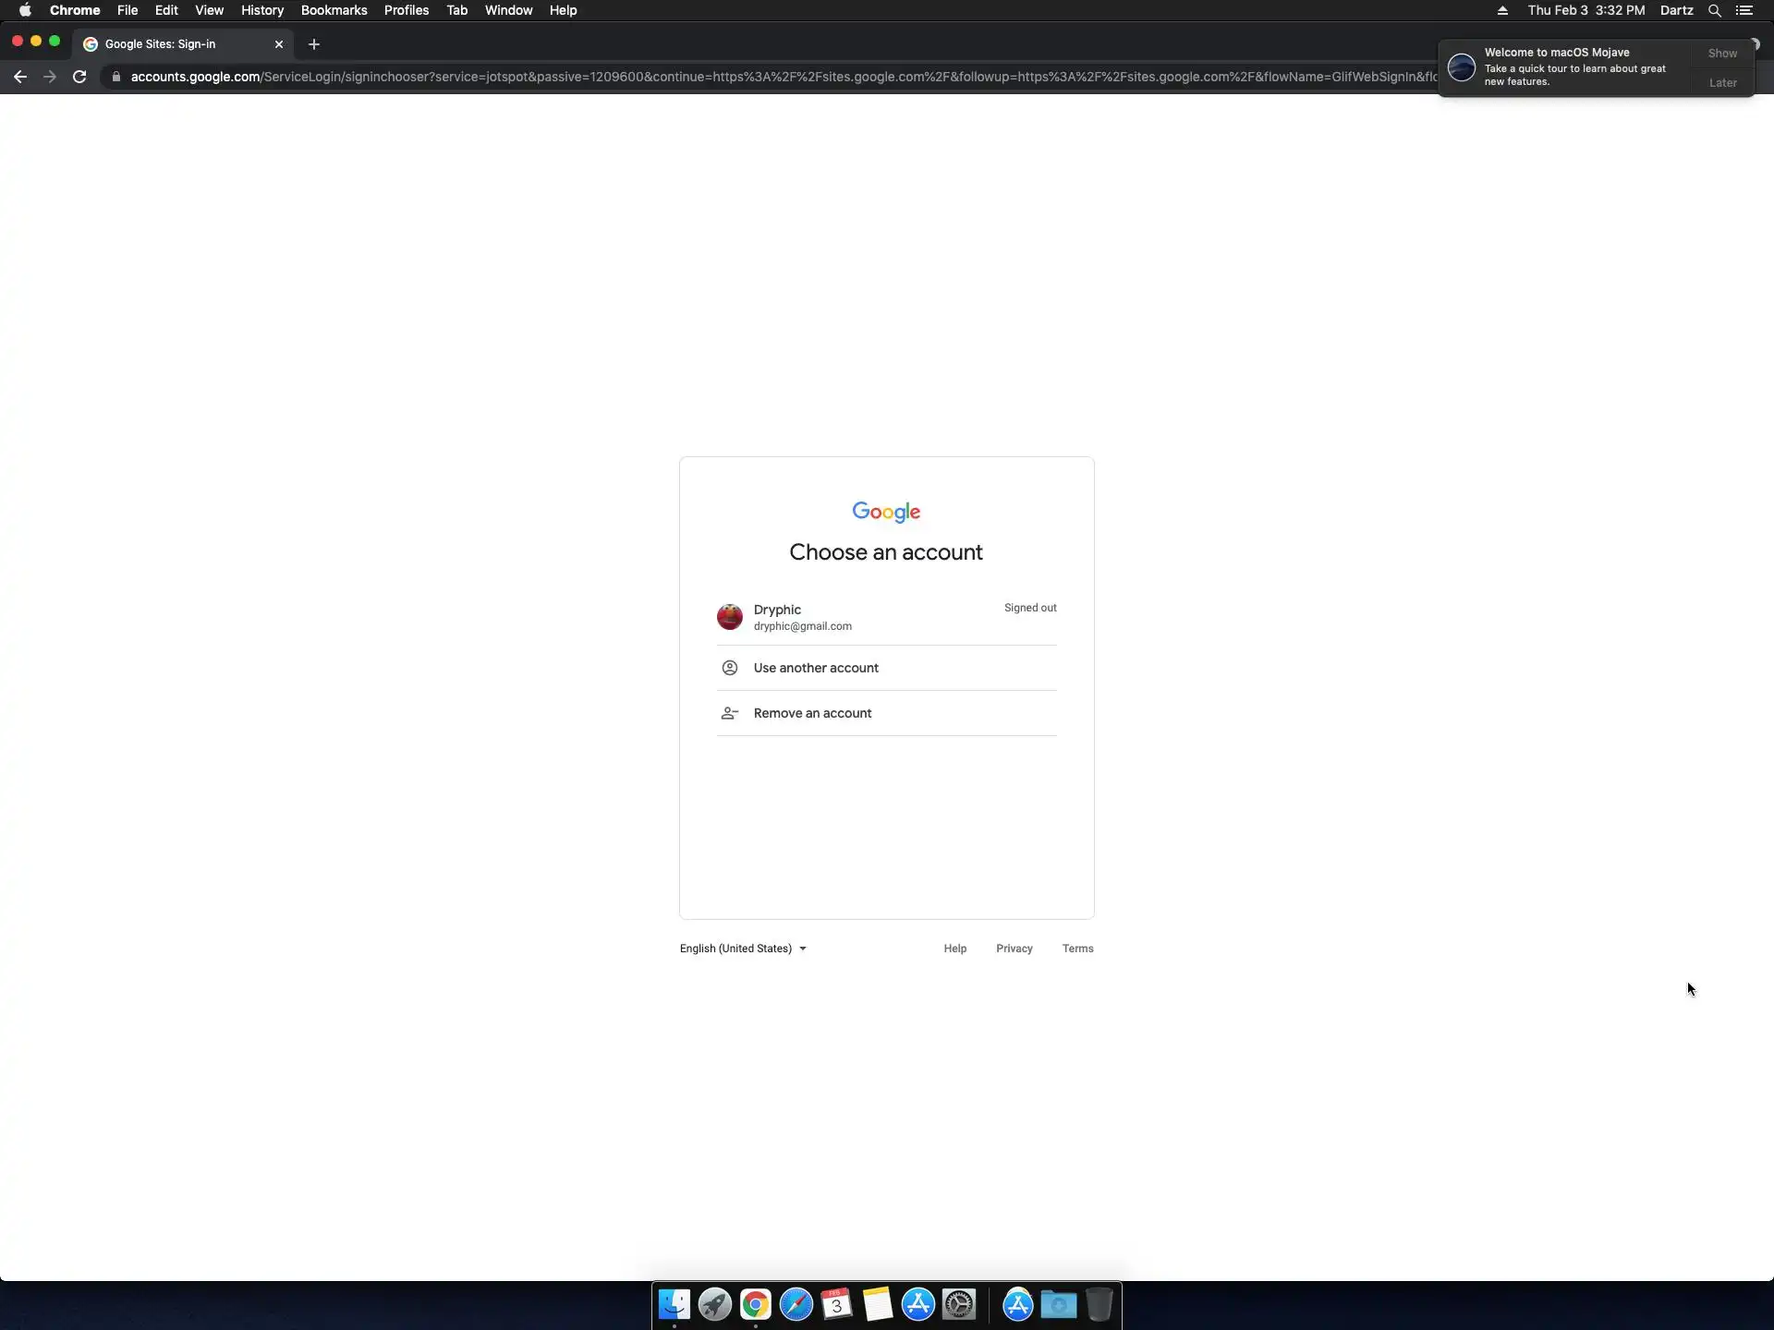Click Use another account

click(x=815, y=668)
